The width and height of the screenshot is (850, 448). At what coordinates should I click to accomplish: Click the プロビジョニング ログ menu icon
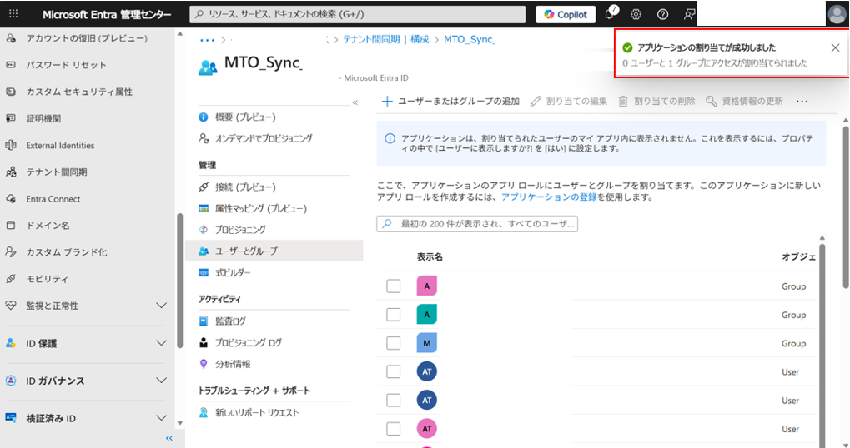click(204, 342)
